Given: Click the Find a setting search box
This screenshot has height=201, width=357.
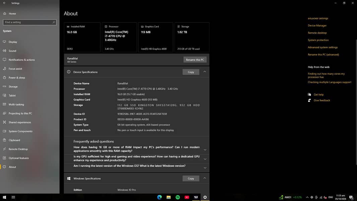Looking at the screenshot, I should pos(29,22).
